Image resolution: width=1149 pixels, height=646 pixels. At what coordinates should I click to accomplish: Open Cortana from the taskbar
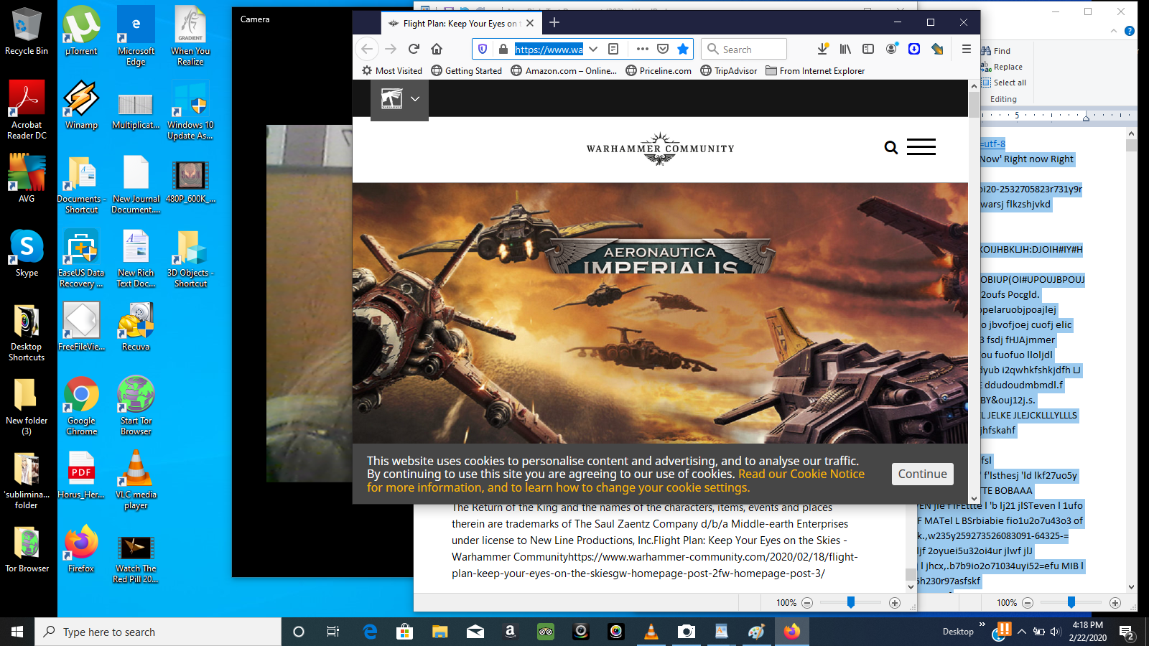point(299,632)
